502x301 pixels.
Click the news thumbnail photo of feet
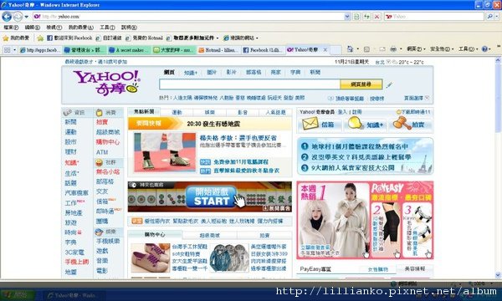pos(165,152)
